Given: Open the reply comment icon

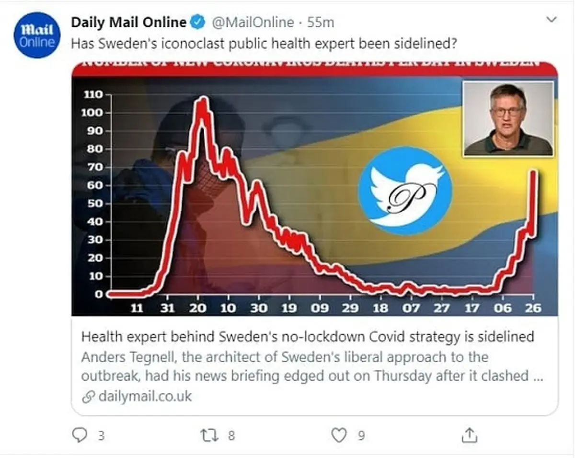Looking at the screenshot, I should [79, 435].
